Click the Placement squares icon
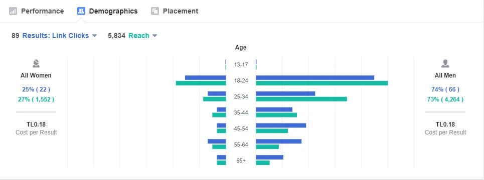Viewport: 484px width, 180px height. [x=155, y=11]
